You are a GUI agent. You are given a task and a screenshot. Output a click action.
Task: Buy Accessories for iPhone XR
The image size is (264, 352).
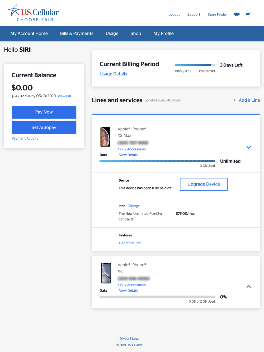pyautogui.click(x=131, y=285)
